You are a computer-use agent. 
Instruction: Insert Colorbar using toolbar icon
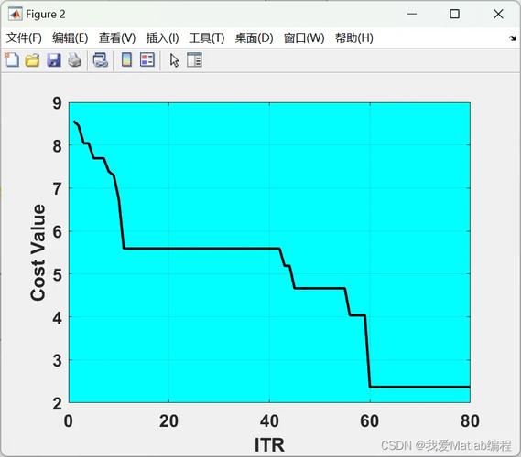pyautogui.click(x=126, y=60)
